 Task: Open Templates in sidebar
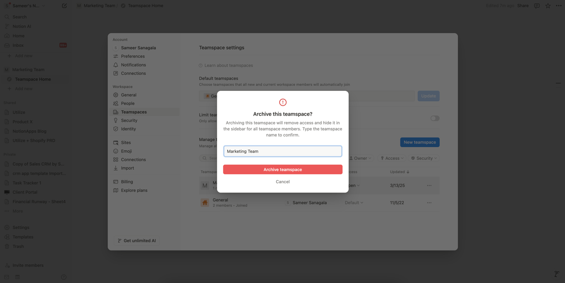click(x=35, y=237)
